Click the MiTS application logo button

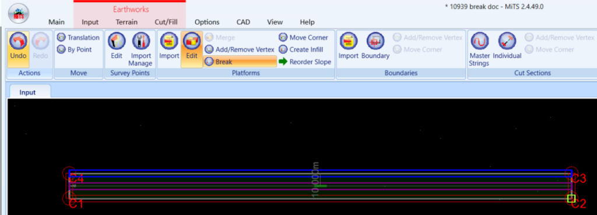(x=18, y=15)
